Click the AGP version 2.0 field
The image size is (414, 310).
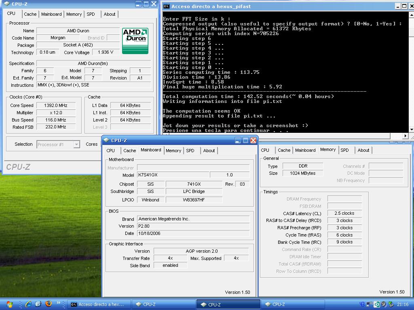[x=201, y=251]
